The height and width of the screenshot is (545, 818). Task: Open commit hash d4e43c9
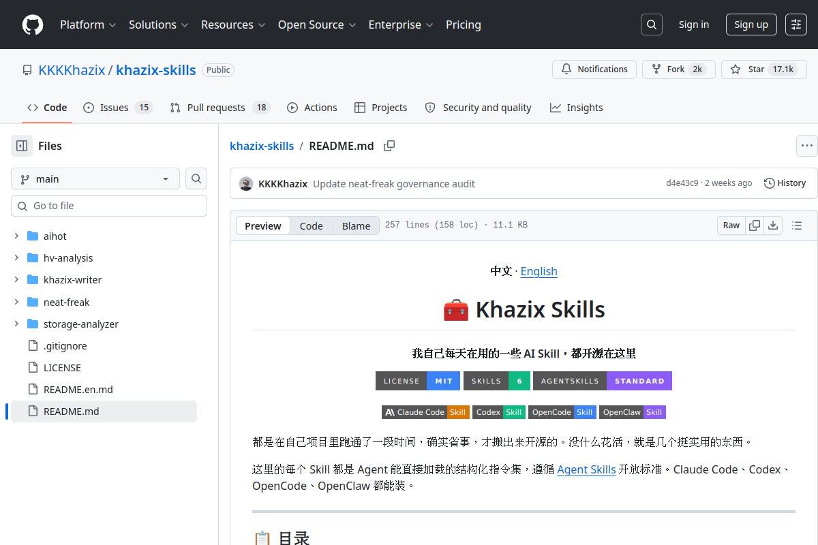(682, 183)
